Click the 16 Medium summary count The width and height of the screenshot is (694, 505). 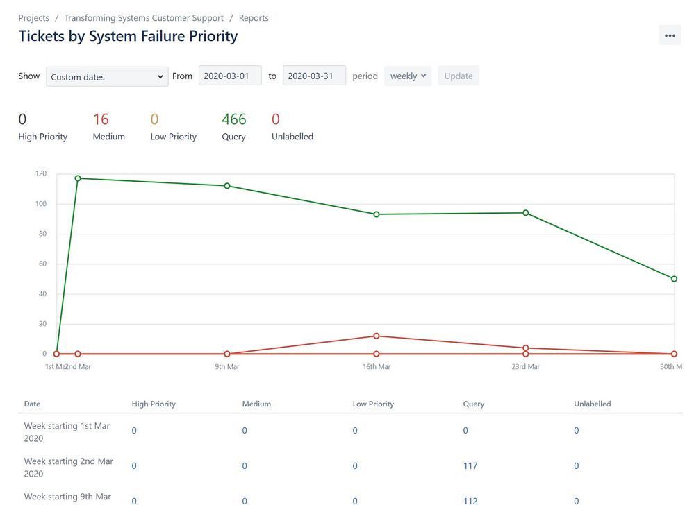101,119
